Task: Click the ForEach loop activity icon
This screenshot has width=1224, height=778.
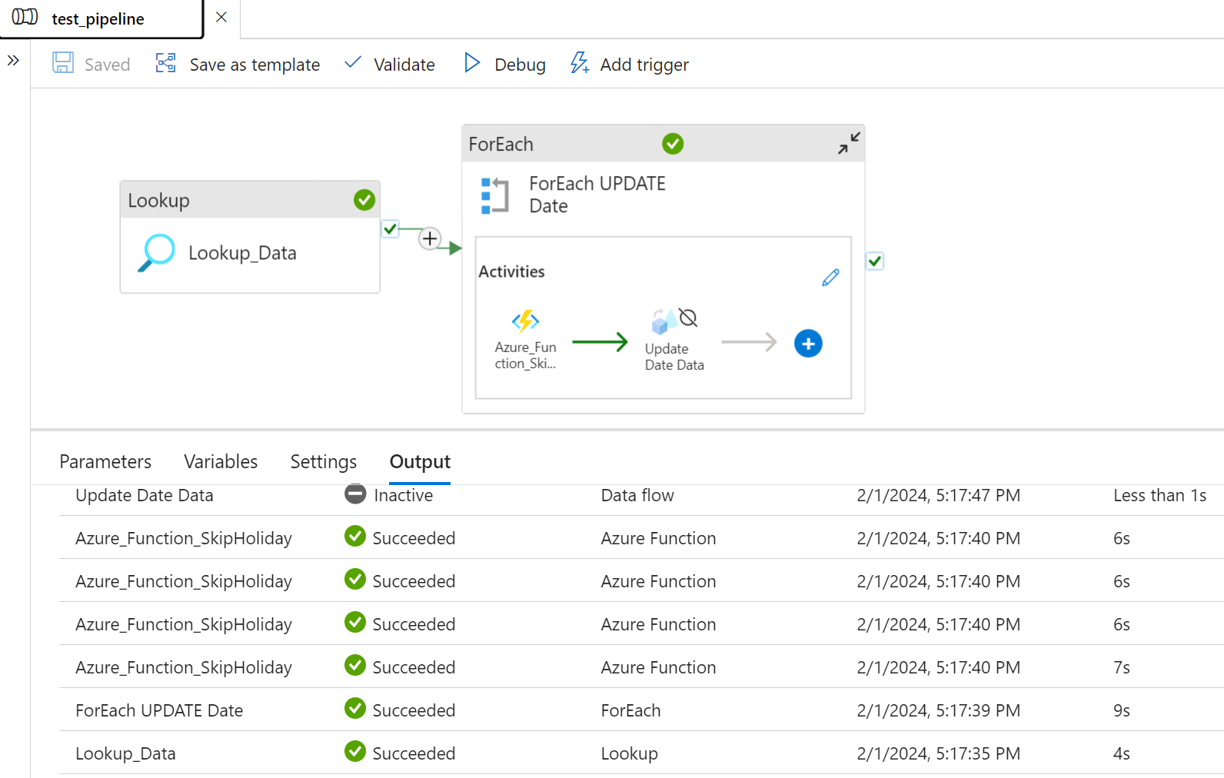Action: click(x=494, y=195)
